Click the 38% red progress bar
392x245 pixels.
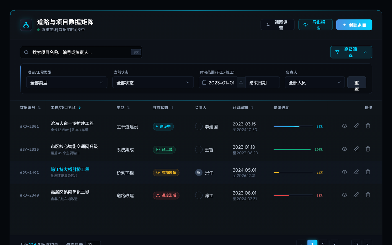click(x=293, y=195)
